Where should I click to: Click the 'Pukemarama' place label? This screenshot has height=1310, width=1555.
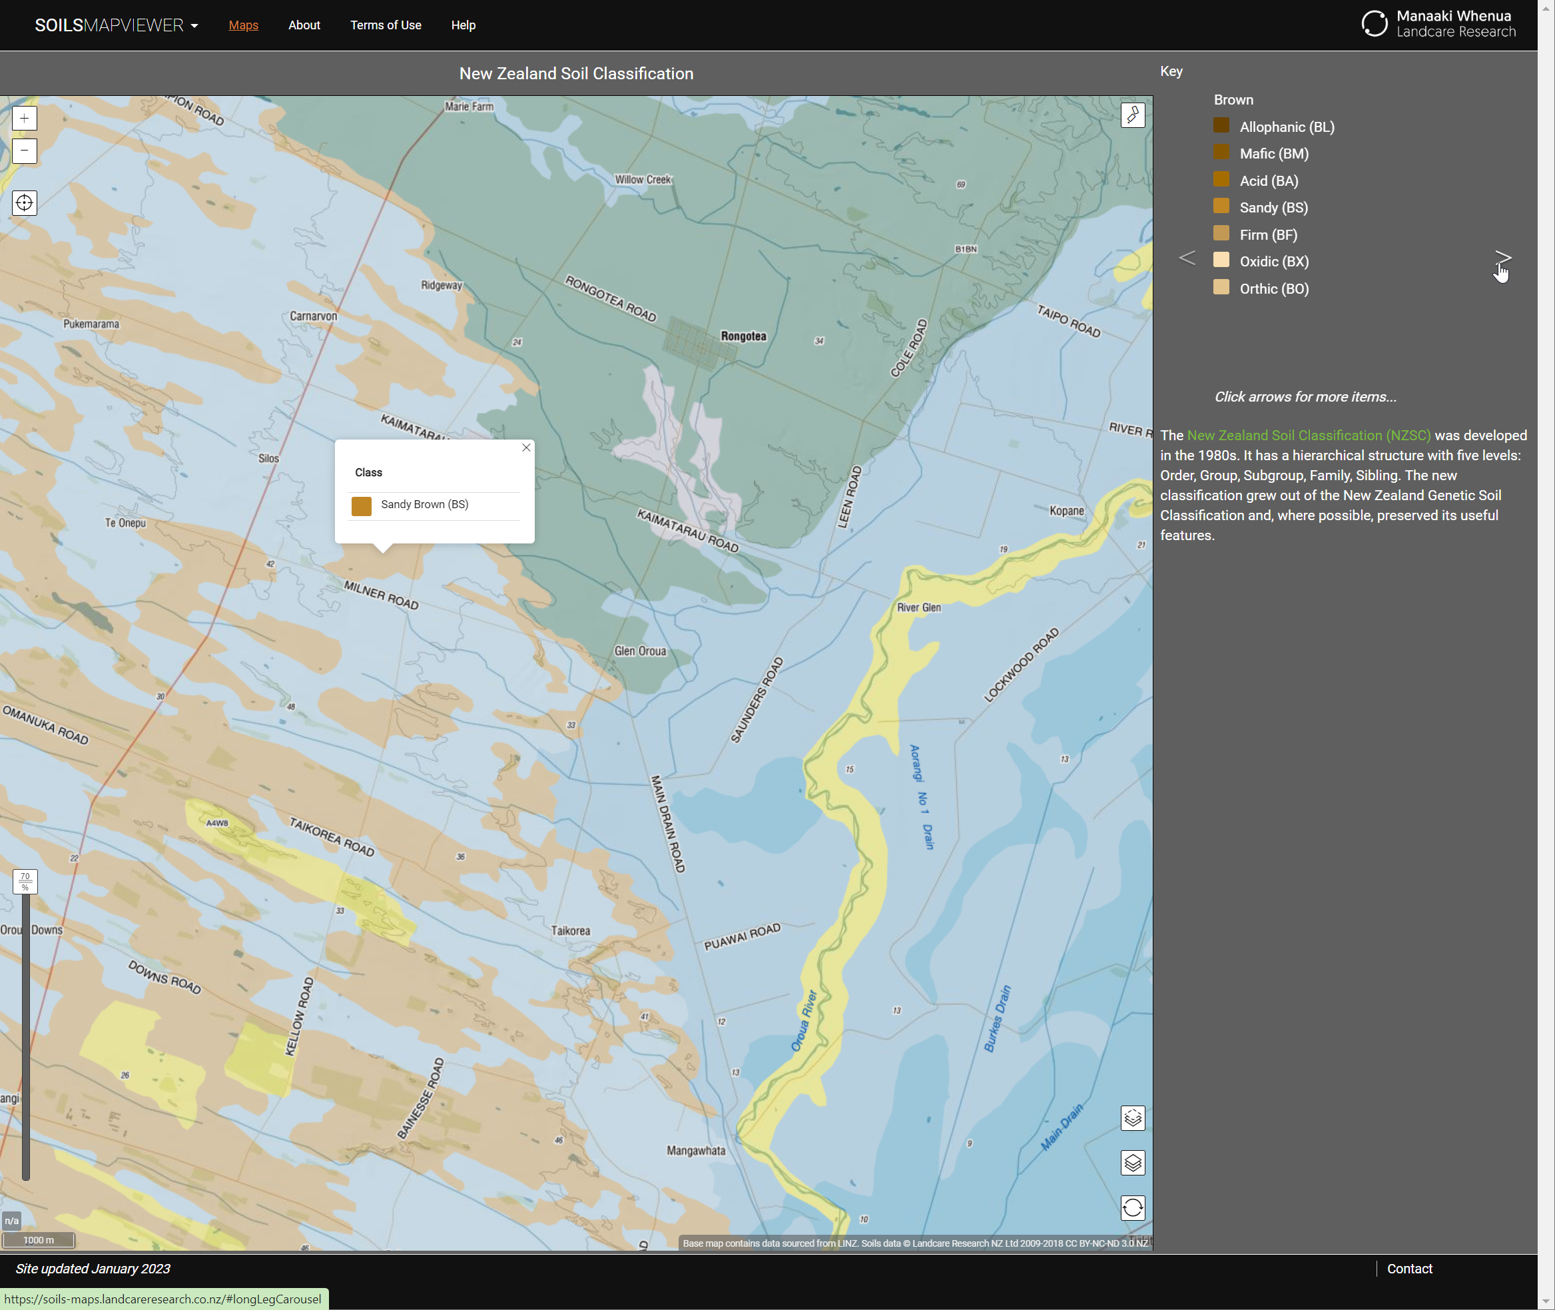pyautogui.click(x=91, y=324)
